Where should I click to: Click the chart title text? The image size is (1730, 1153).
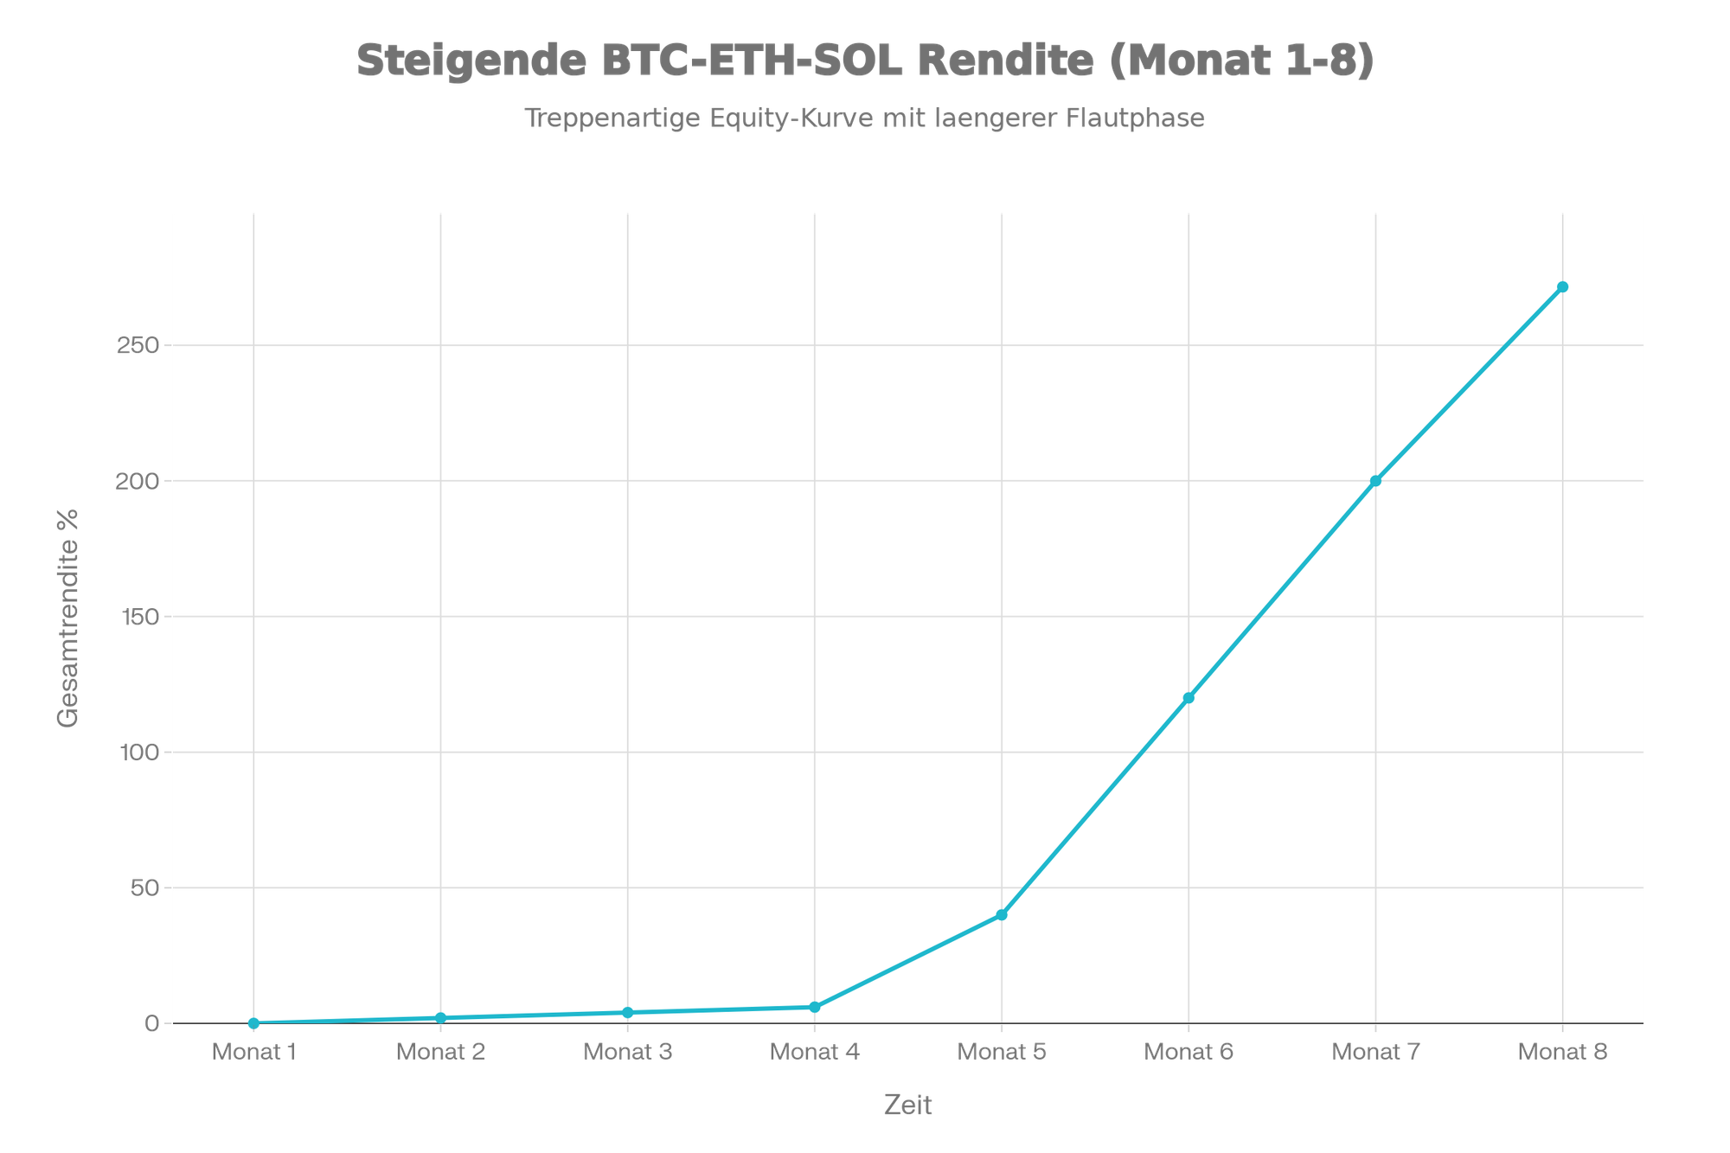coord(865,61)
